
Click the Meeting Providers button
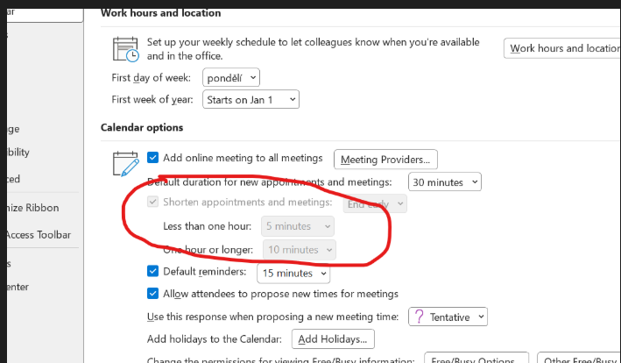385,160
